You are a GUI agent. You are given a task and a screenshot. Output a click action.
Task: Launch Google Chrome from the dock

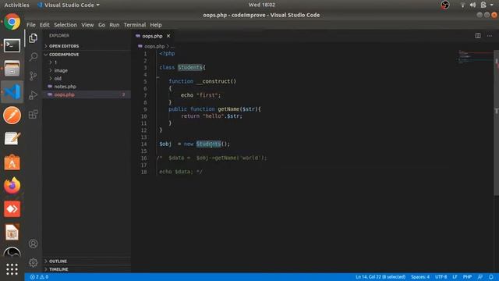pos(12,22)
